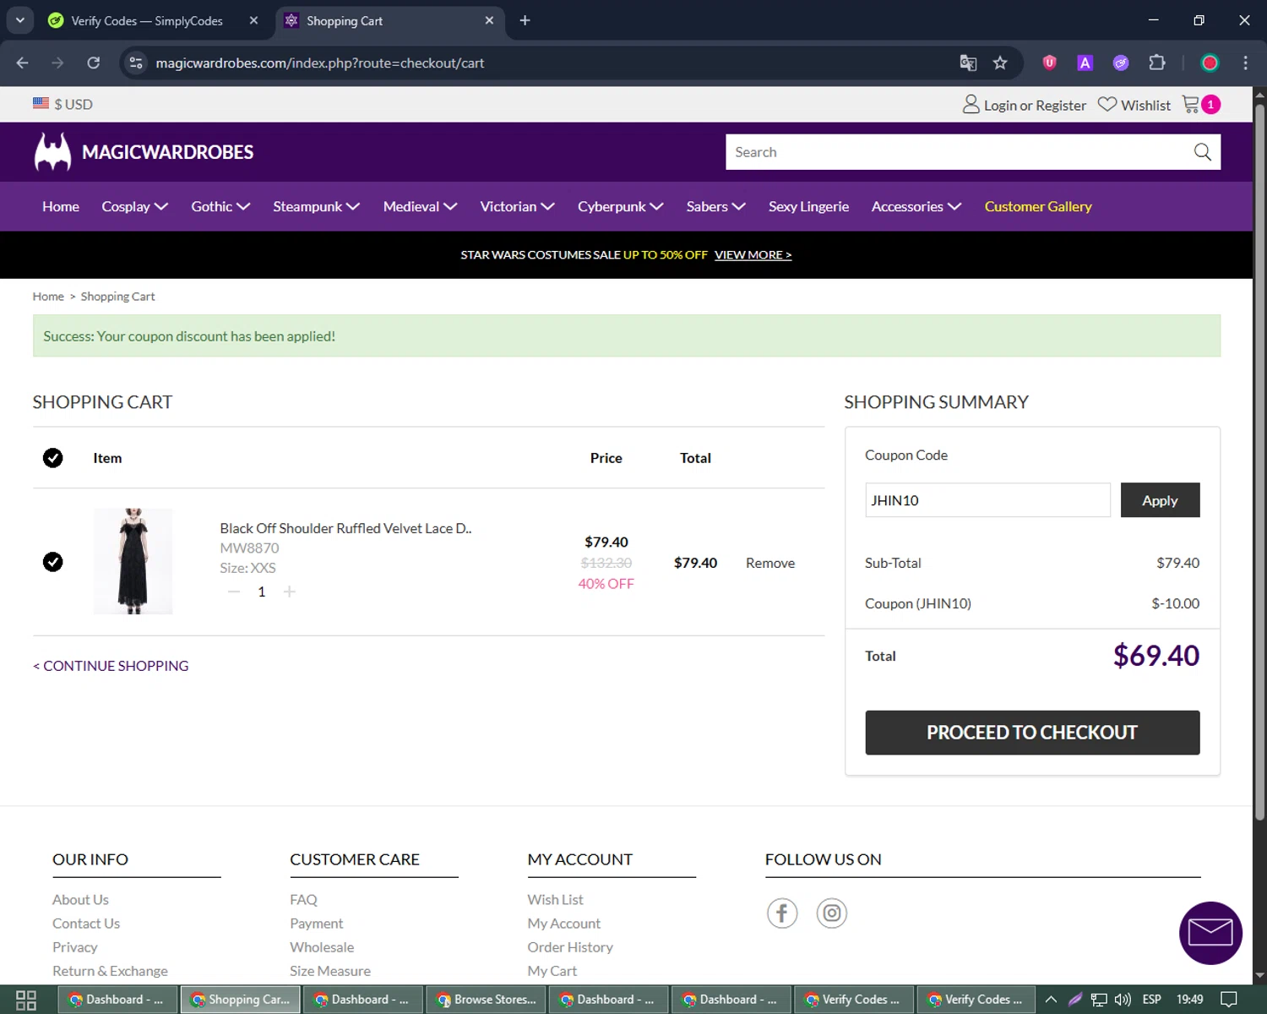This screenshot has height=1014, width=1267.
Task: Click the site search field
Action: click(958, 152)
